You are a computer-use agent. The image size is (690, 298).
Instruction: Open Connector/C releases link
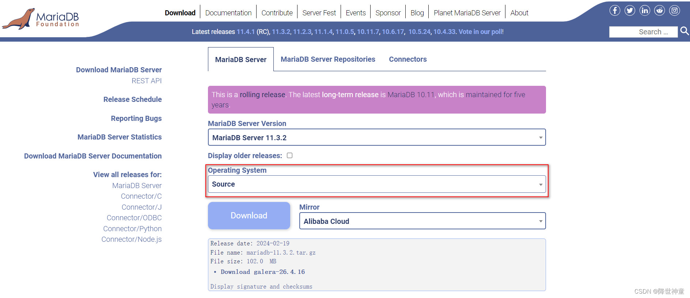(141, 196)
